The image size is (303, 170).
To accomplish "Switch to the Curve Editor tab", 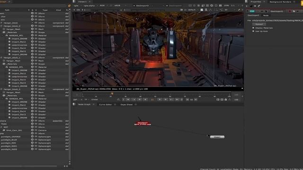I will click(x=105, y=104).
